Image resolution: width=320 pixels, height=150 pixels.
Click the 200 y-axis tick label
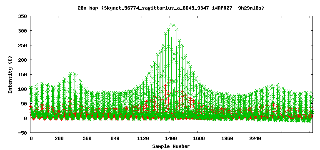pos(23,60)
